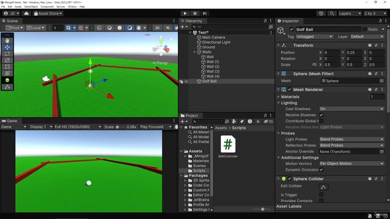Toggle 2D view in Scene toolbar
The height and width of the screenshot is (219, 390).
tap(157, 28)
